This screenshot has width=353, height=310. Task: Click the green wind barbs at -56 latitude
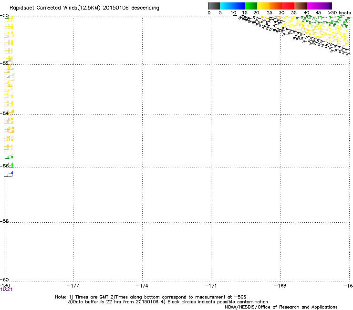coord(10,165)
